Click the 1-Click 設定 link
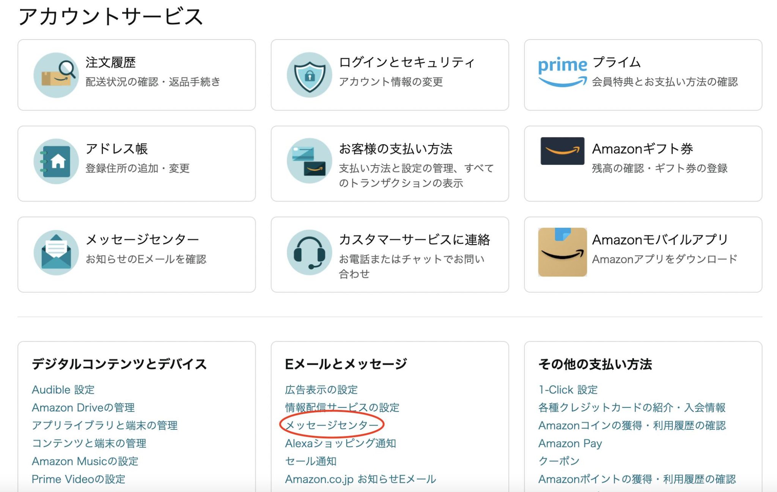Image resolution: width=777 pixels, height=492 pixels. [569, 389]
